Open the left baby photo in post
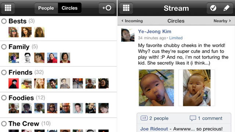Screen dimensions: 235x132 click(156, 88)
